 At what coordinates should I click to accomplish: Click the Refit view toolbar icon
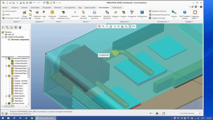(100, 27)
